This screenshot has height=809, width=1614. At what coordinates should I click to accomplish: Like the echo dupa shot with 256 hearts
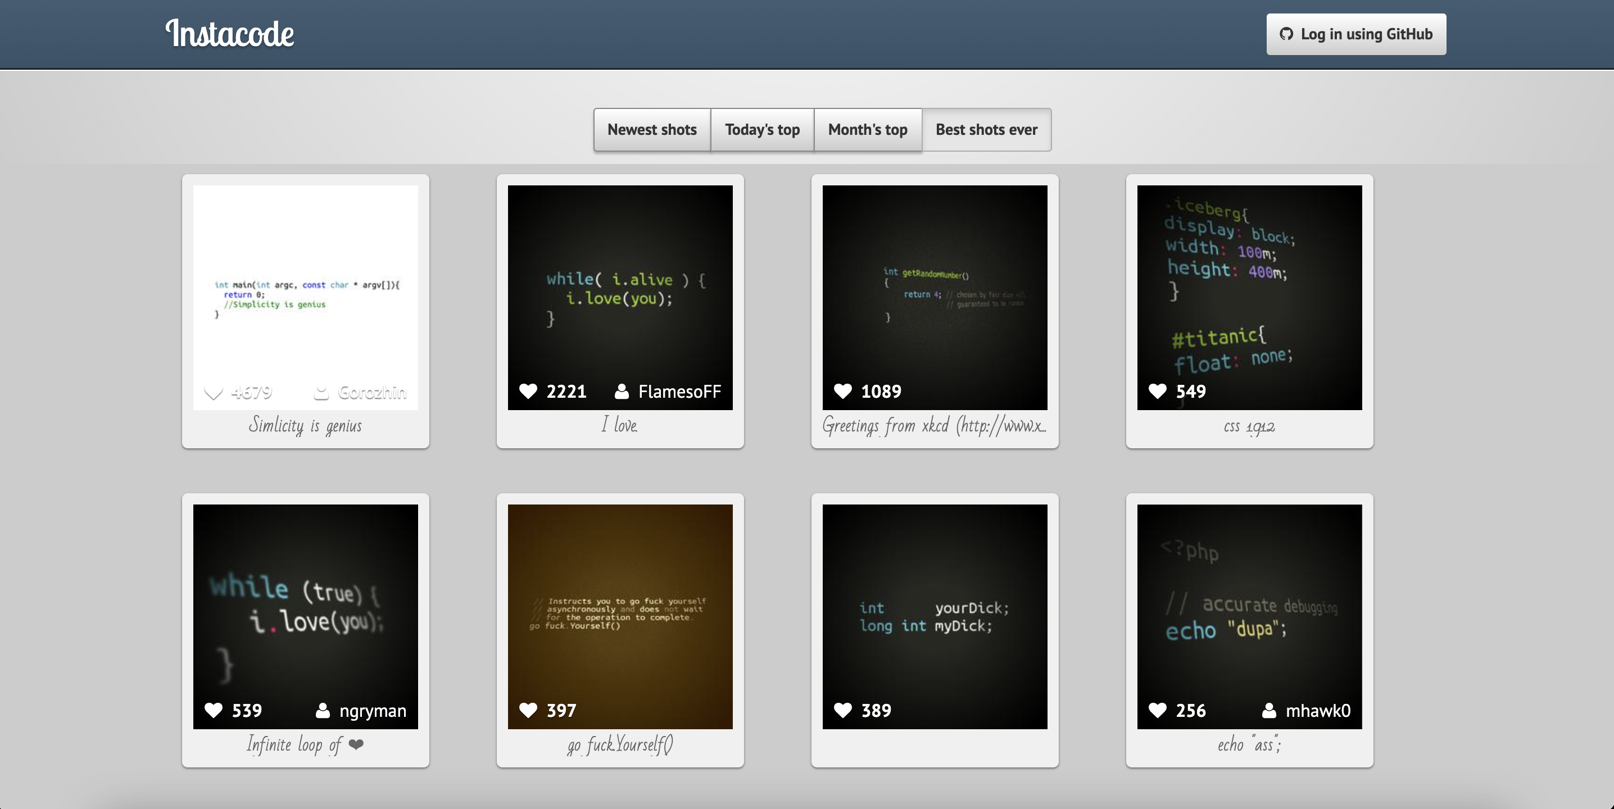tap(1157, 710)
